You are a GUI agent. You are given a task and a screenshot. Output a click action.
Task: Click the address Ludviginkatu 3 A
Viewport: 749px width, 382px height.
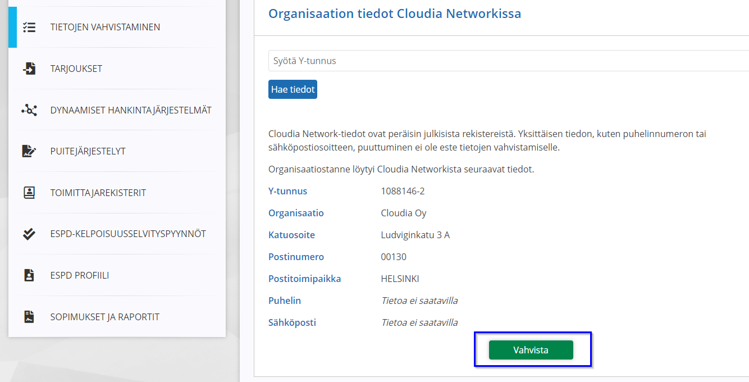point(415,235)
